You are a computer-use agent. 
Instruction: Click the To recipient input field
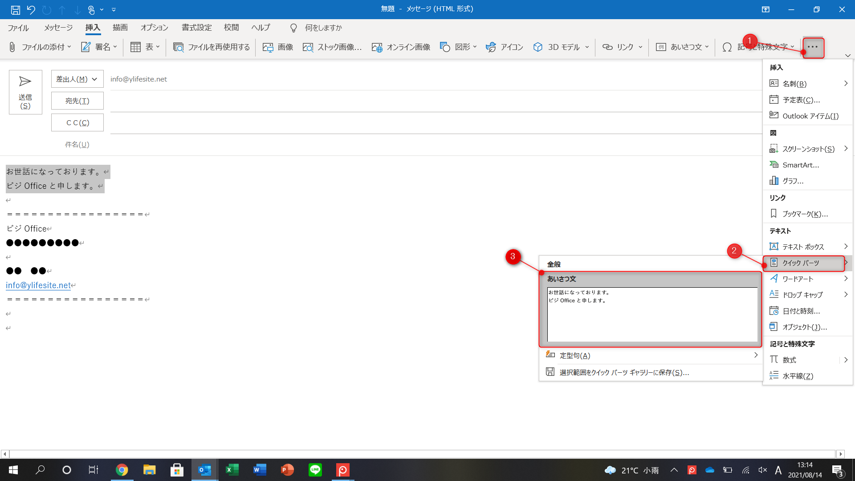(x=436, y=101)
